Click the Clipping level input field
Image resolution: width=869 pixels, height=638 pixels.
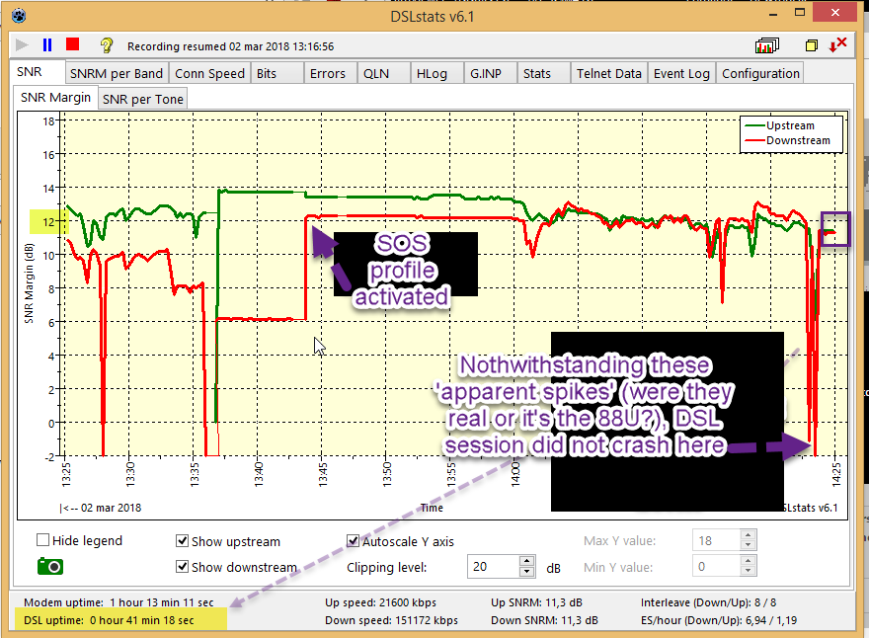[493, 567]
